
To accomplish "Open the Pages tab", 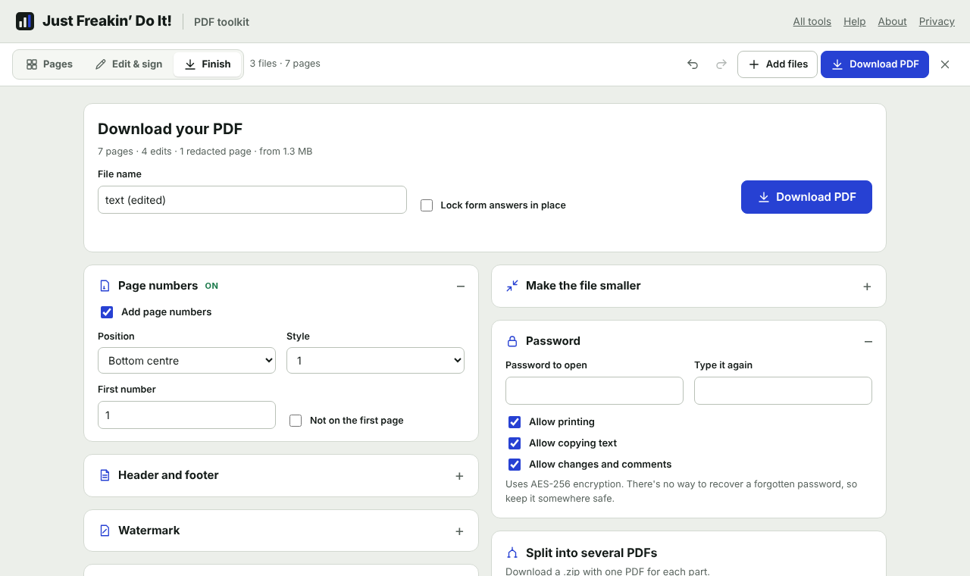I will (49, 64).
